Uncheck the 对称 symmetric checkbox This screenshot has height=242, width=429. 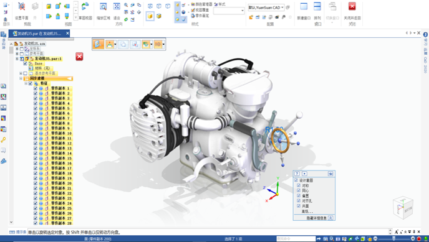pyautogui.click(x=299, y=185)
